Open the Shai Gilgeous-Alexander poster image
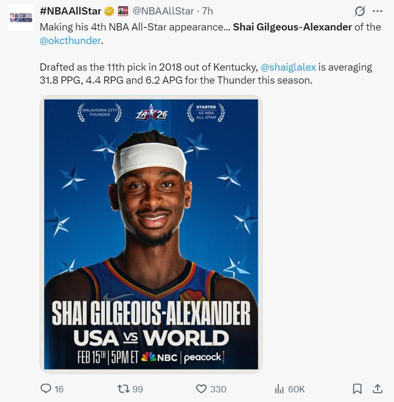This screenshot has height=402, width=394. coord(151,234)
